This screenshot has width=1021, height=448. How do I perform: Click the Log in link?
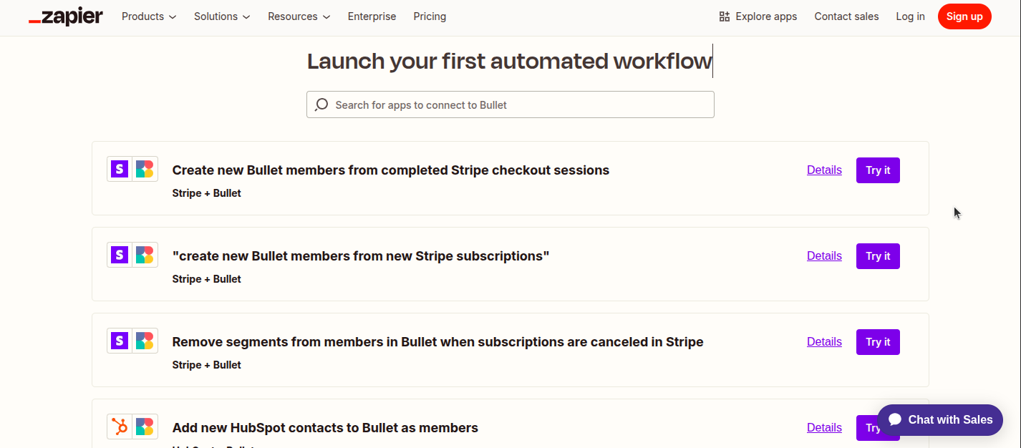(x=910, y=16)
